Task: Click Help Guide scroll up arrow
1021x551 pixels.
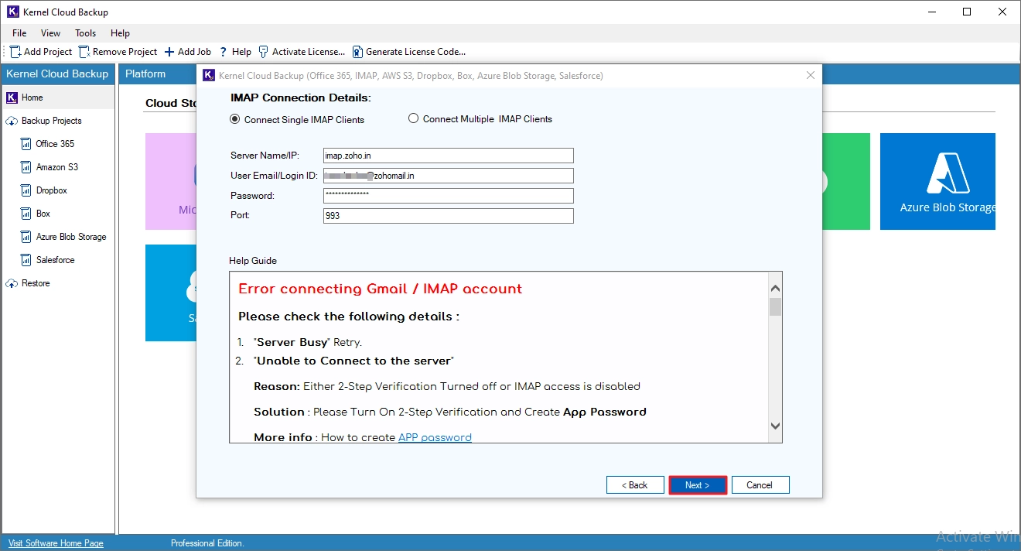Action: pyautogui.click(x=775, y=288)
